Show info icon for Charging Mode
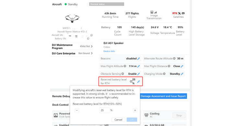Screen dimensions: 242x126 tap(164, 74)
